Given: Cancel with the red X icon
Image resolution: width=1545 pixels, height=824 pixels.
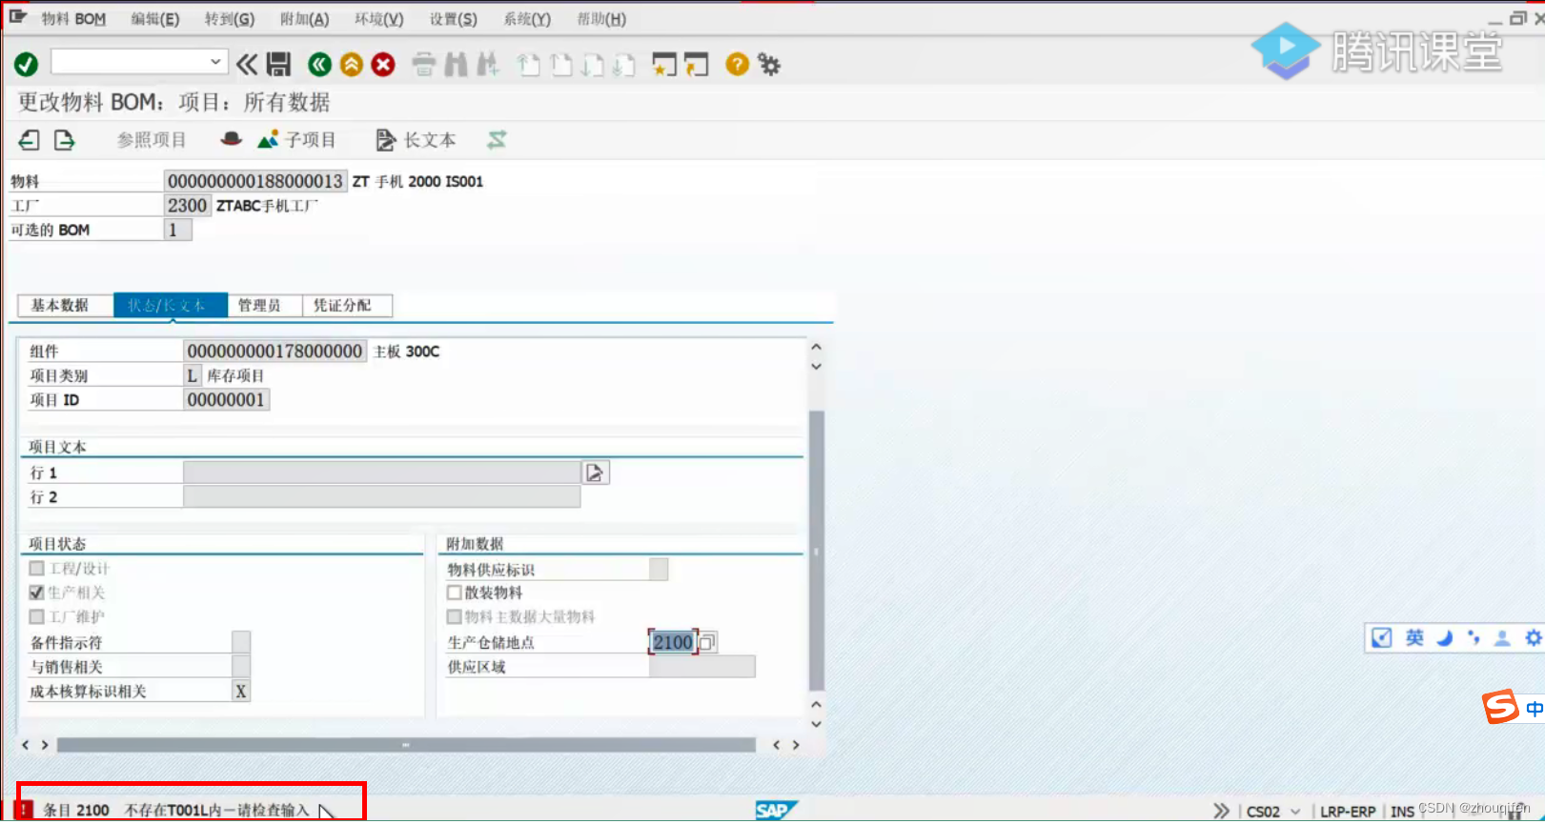Looking at the screenshot, I should click(383, 64).
